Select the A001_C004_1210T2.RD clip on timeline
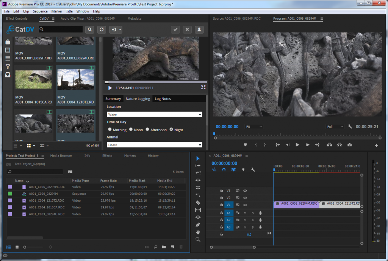Viewport: 388px width, 261px height. pos(340,204)
